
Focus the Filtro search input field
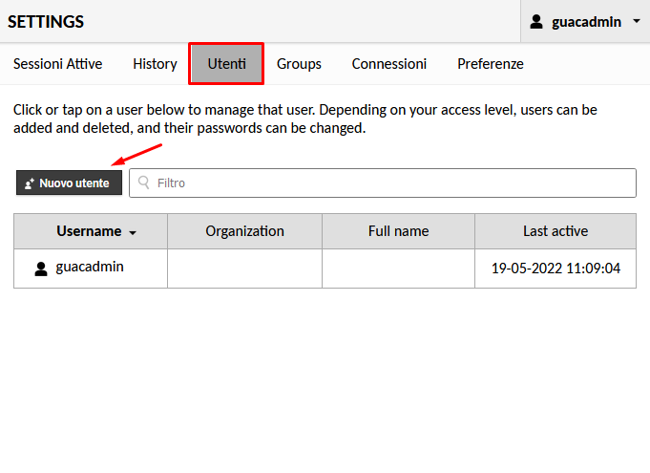(383, 183)
